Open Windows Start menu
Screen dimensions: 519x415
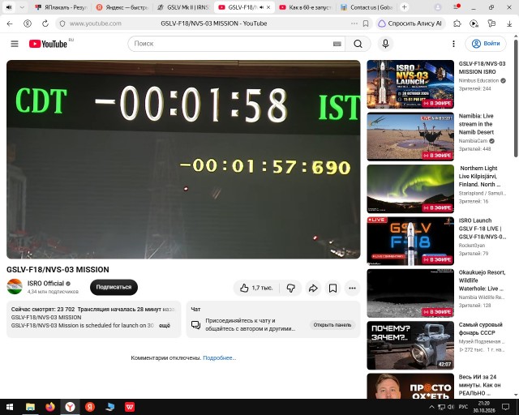[9, 407]
